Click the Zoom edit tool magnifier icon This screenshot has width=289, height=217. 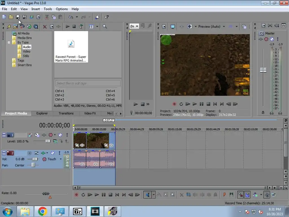pyautogui.click(x=172, y=195)
